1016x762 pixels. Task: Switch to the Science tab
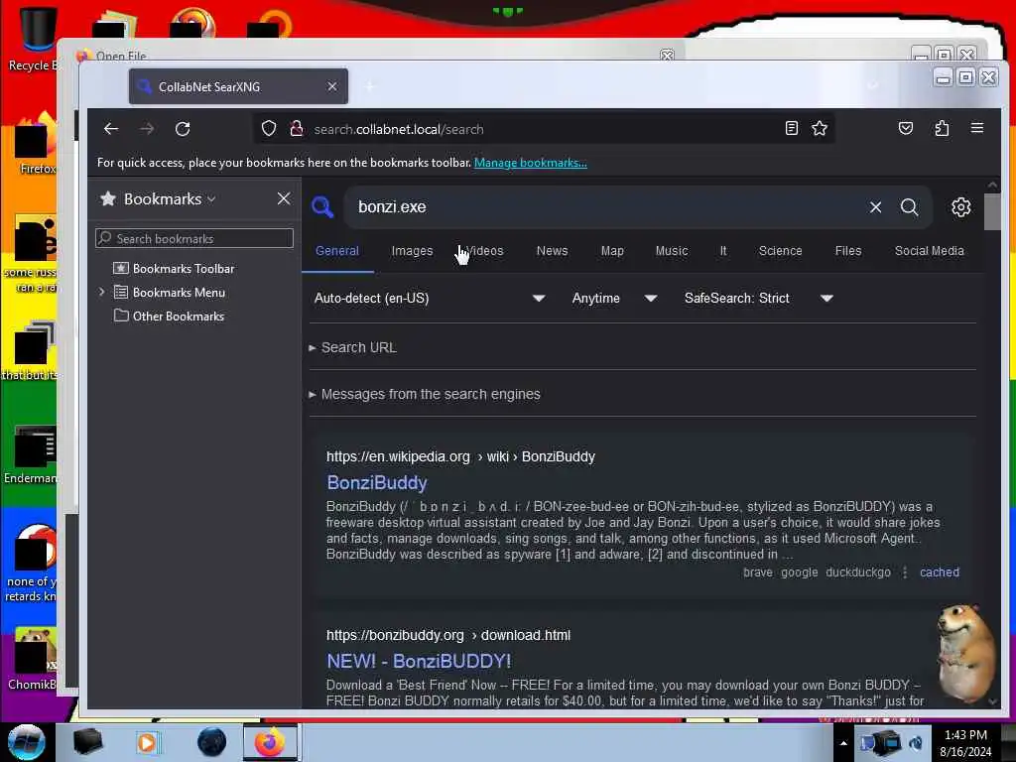click(x=780, y=251)
